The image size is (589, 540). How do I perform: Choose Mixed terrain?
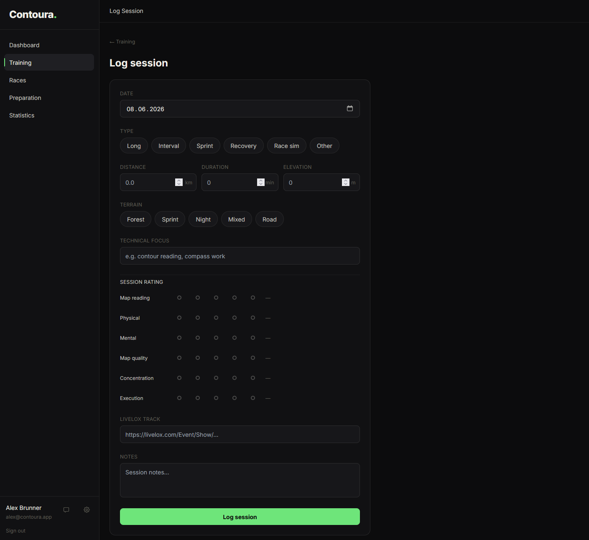pyautogui.click(x=237, y=219)
